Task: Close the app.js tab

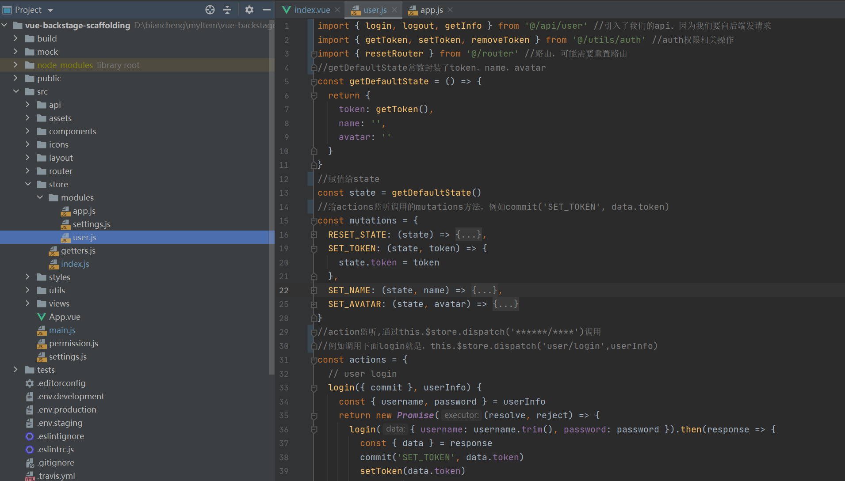Action: (x=450, y=10)
